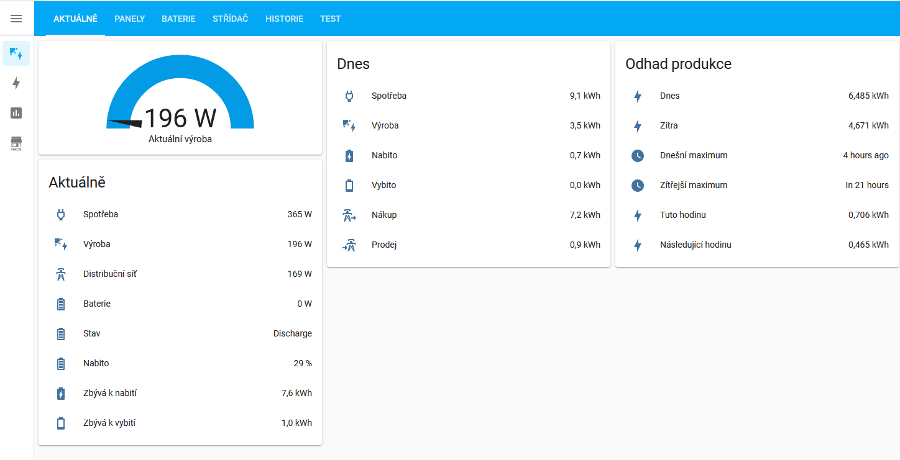This screenshot has height=460, width=900.
Task: Click the 365 W Spotřeba value
Action: pyautogui.click(x=300, y=215)
